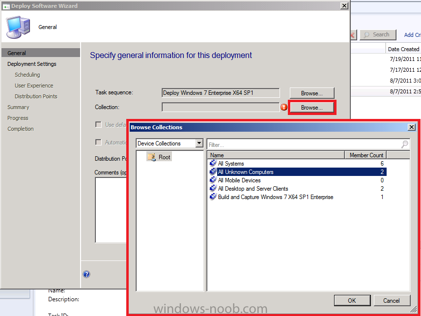Click the Root folder icon in tree
421x316 pixels.
tap(152, 157)
